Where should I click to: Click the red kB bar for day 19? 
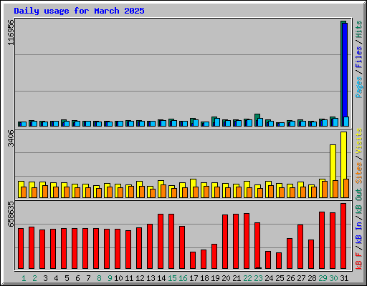(x=214, y=256)
